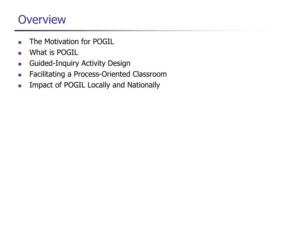The width and height of the screenshot is (302, 226).
Task: Click the bullet marker next to Guided-Inquiry Activity Design
Action: (x=20, y=64)
